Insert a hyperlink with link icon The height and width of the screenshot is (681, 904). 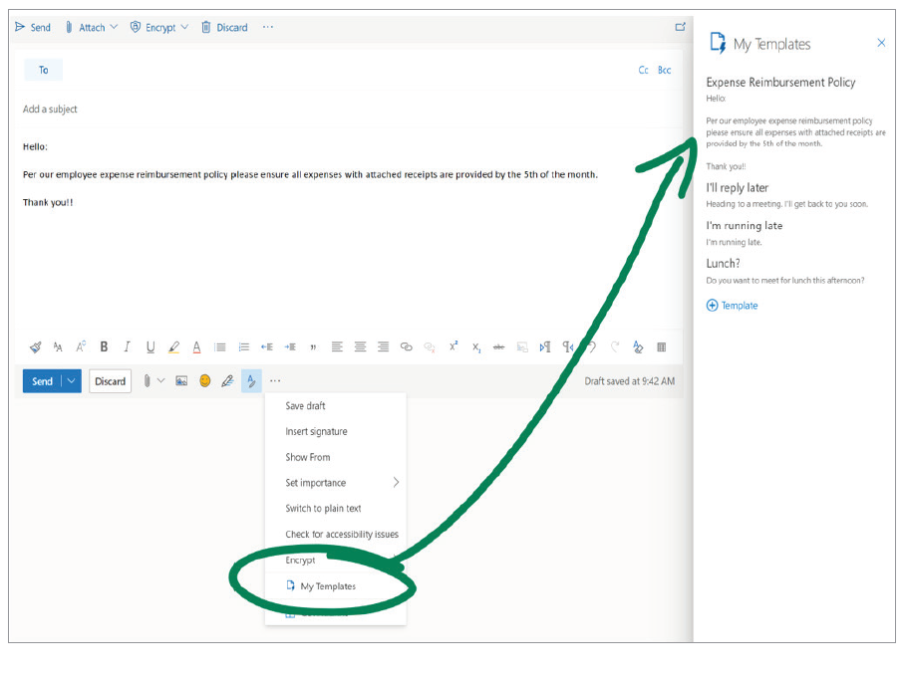(x=406, y=347)
